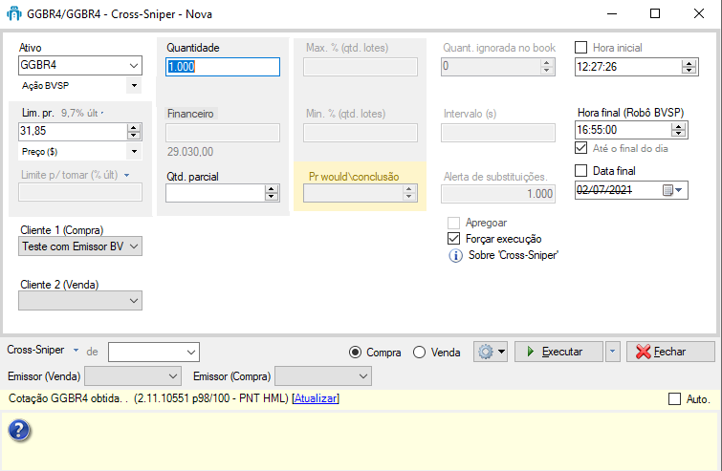The image size is (722, 471).
Task: Toggle the Forçar execução checkbox
Action: pyautogui.click(x=454, y=239)
